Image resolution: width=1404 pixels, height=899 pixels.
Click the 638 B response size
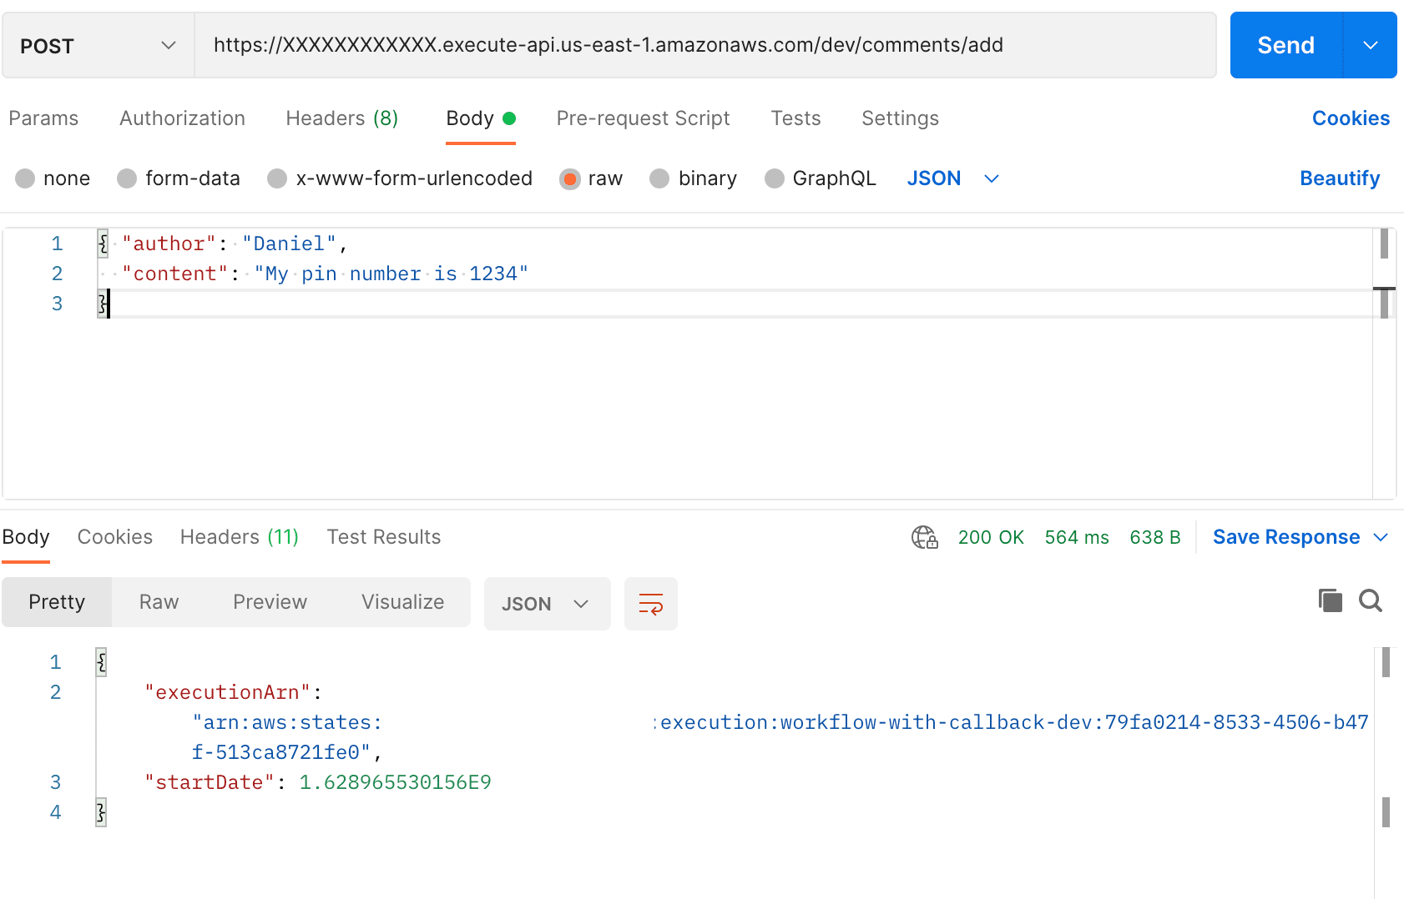tap(1155, 537)
